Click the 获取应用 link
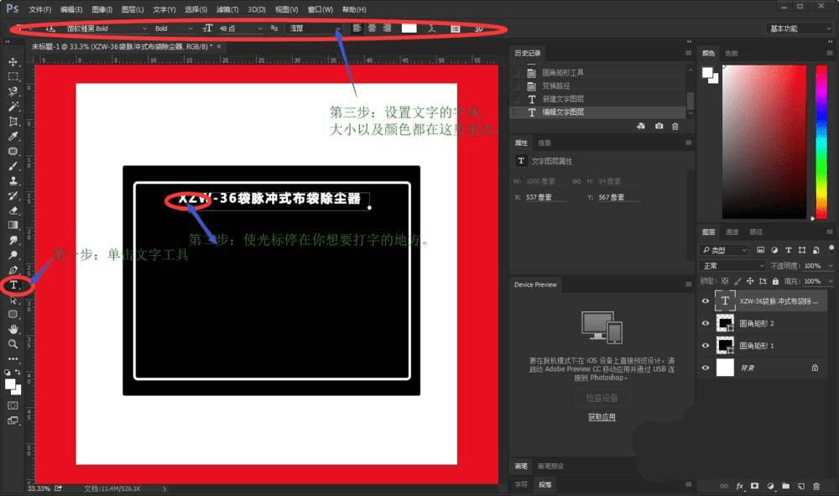839x496 pixels. [602, 417]
